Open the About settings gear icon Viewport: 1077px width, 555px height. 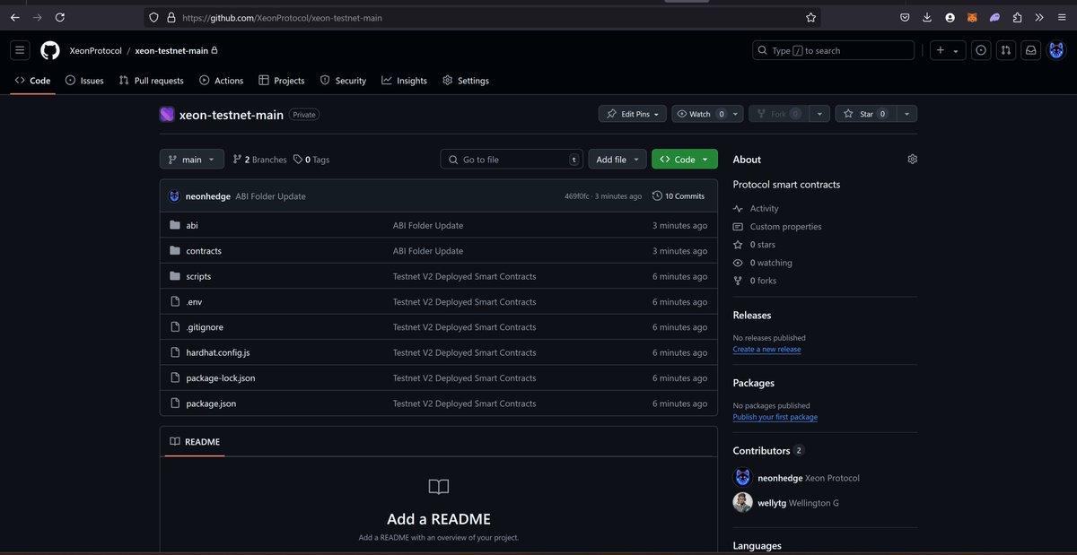pos(913,159)
